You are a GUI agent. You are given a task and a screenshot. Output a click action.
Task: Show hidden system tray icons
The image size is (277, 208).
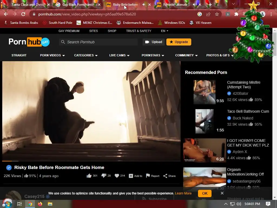[x=226, y=204]
